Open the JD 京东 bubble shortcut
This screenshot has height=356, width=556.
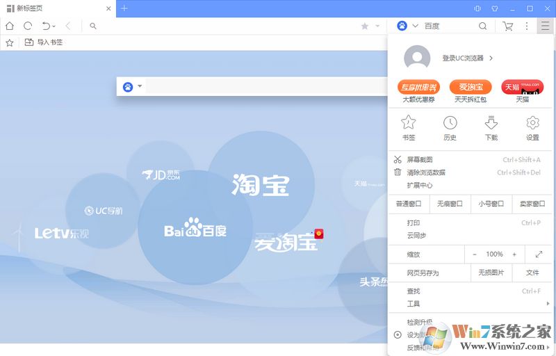pos(161,174)
